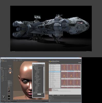The width and height of the screenshot is (102, 103).
Task: Select the highlighted yellow library category icon
Action: coord(50,61)
